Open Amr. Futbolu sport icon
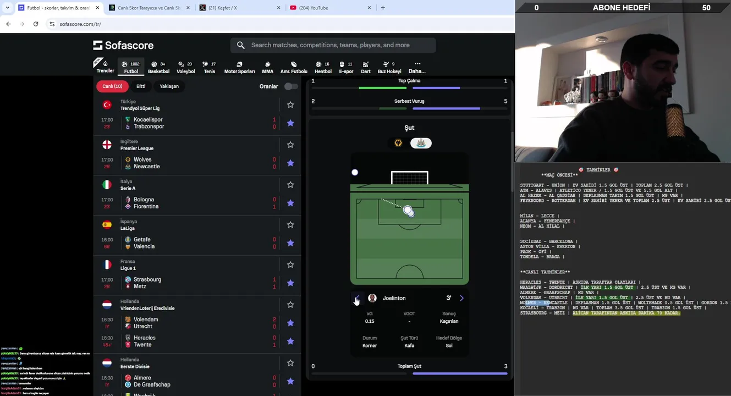 pyautogui.click(x=294, y=67)
